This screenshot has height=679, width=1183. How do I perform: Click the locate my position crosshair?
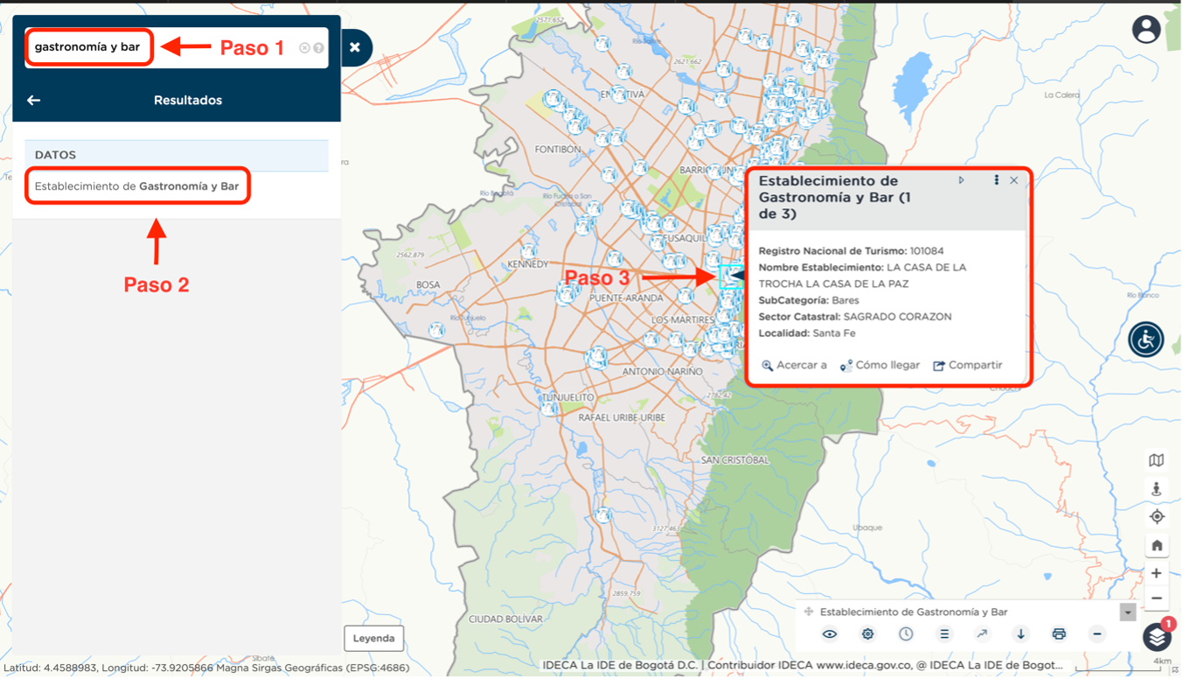point(1157,516)
